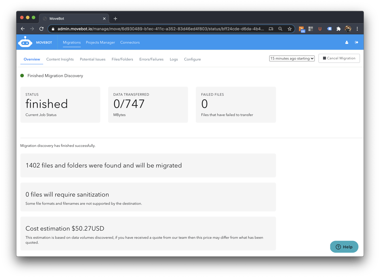Open the '15 minutes ago starting' time dropdown

(291, 58)
